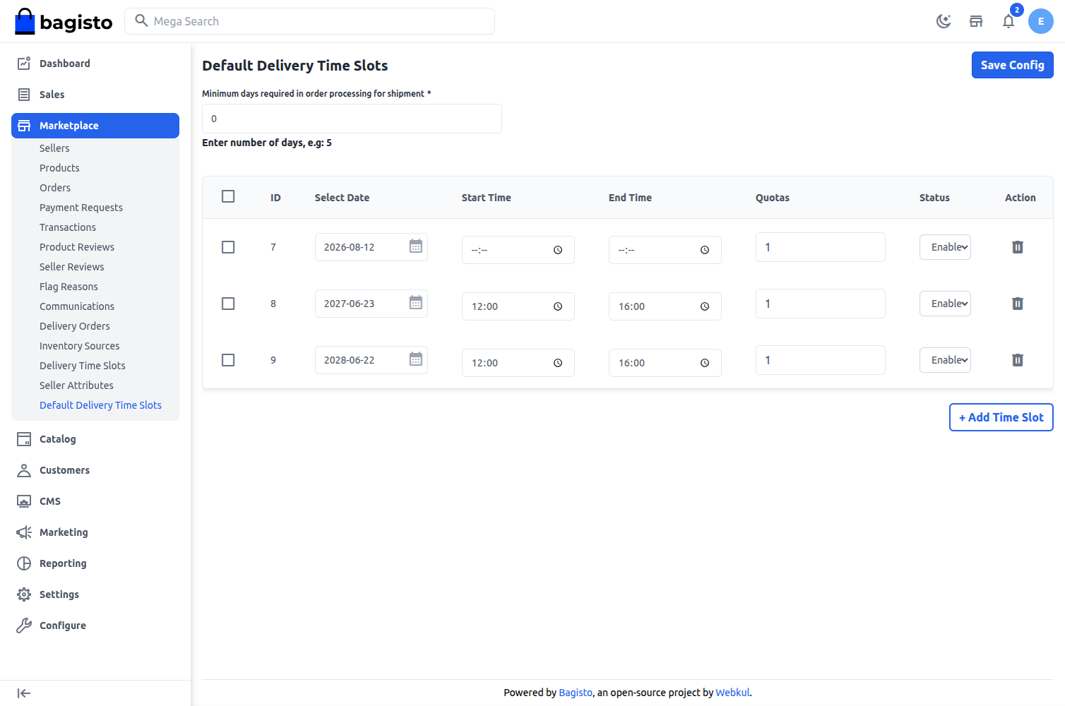
Task: Open clock picker for row 9 end time
Action: 705,363
